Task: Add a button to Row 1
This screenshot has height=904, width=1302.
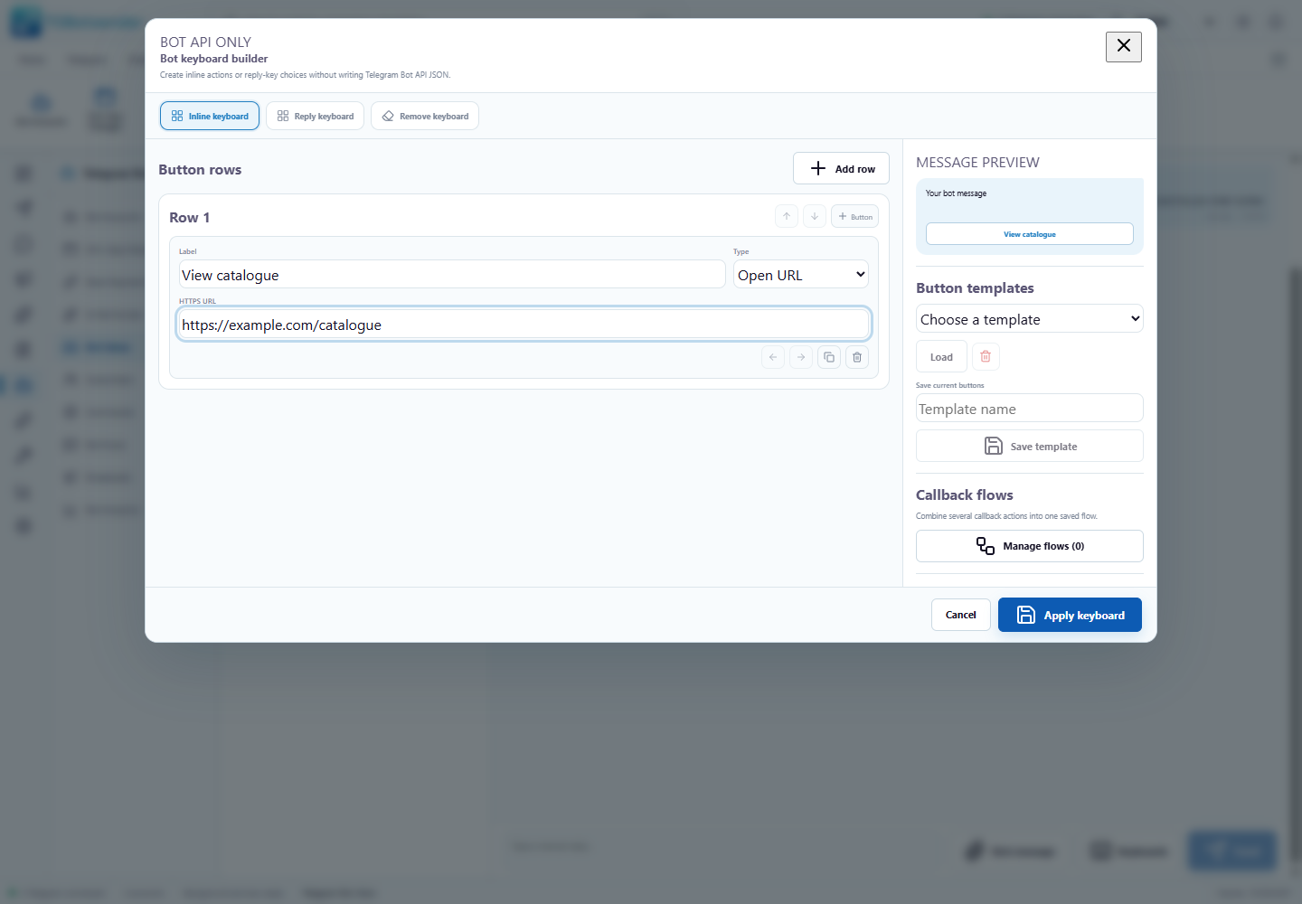Action: click(x=854, y=216)
